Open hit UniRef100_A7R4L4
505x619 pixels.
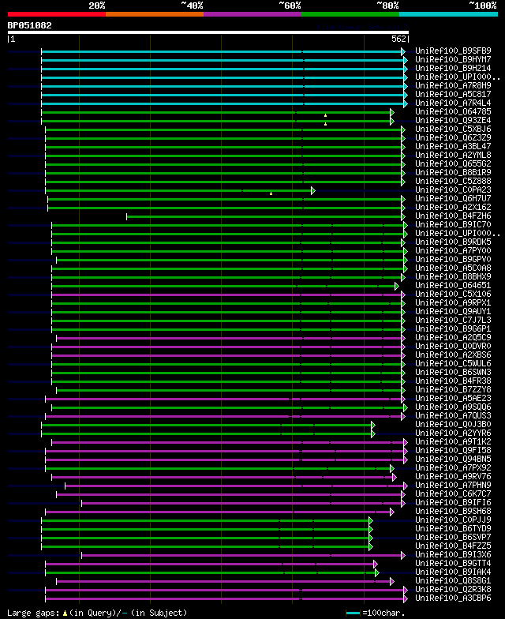tap(453, 103)
